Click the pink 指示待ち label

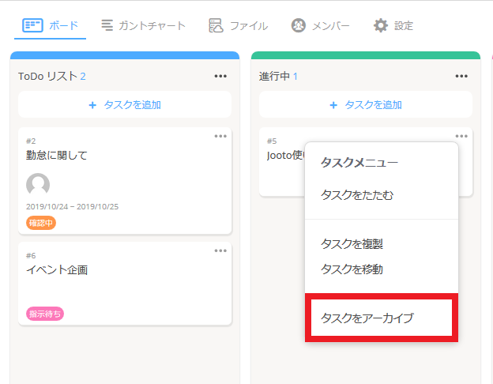(x=45, y=314)
